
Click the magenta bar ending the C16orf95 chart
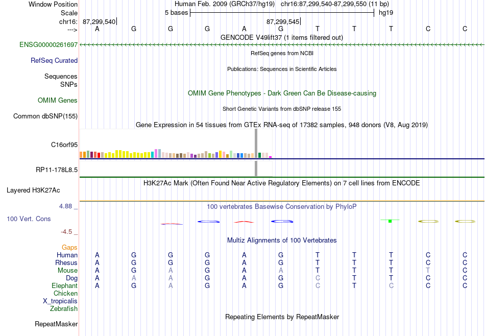(271, 157)
